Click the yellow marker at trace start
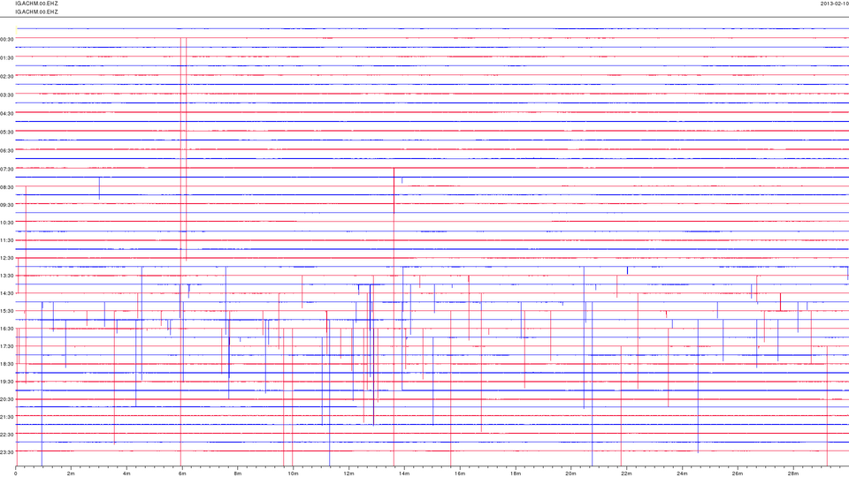Screen dimensions: 849x477 tap(16, 32)
